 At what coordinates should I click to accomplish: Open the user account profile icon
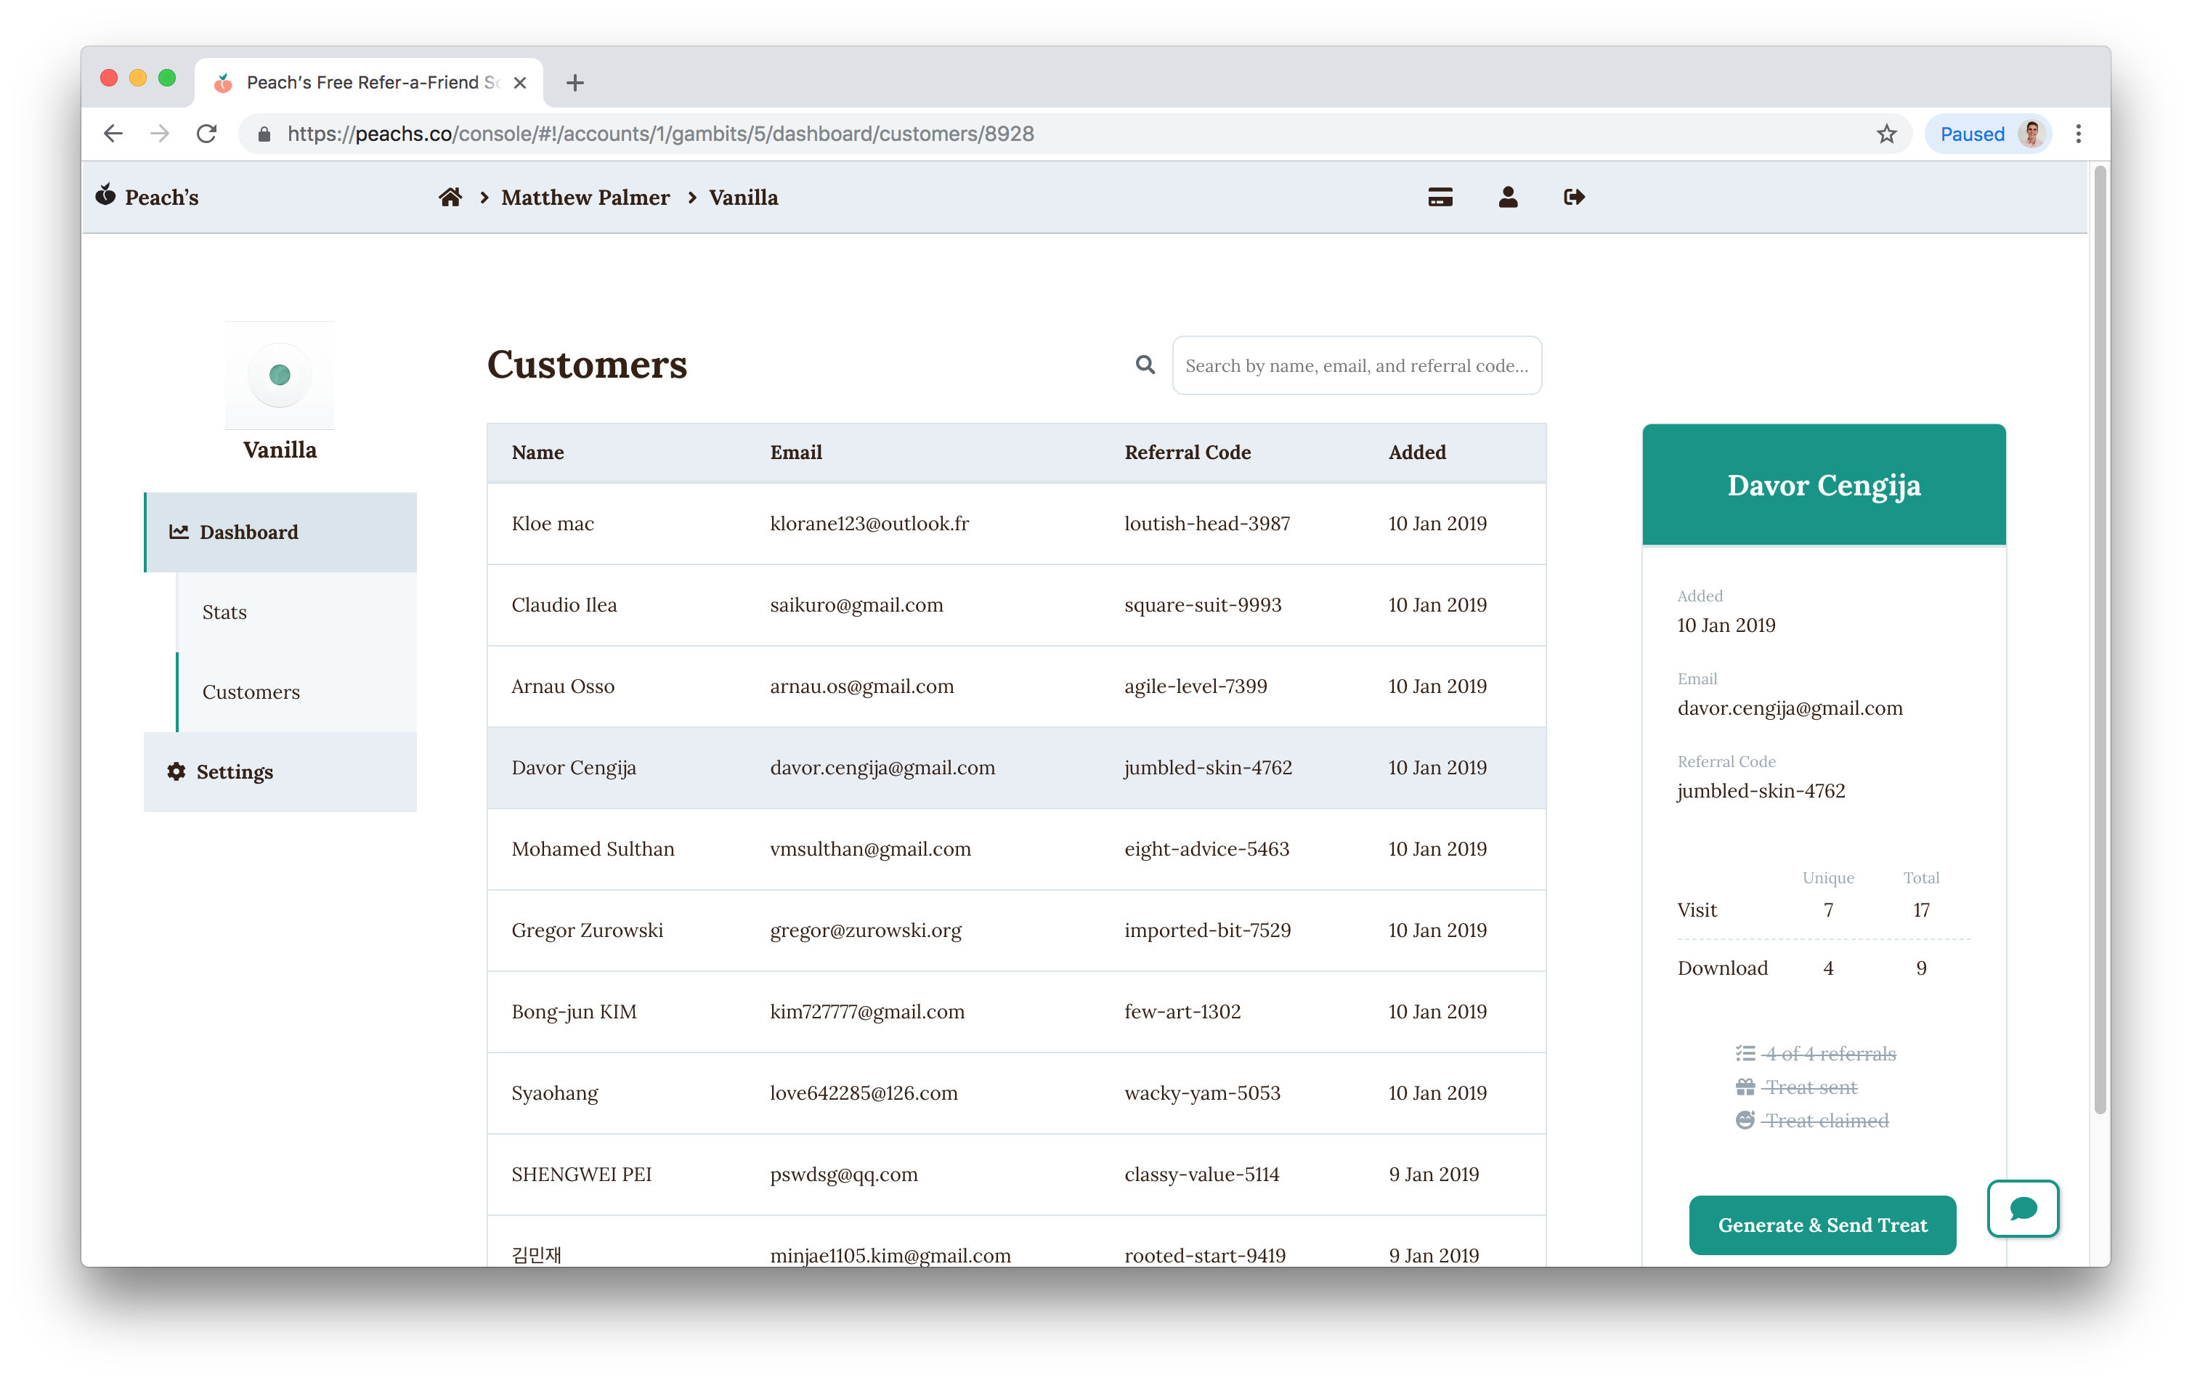click(1508, 198)
